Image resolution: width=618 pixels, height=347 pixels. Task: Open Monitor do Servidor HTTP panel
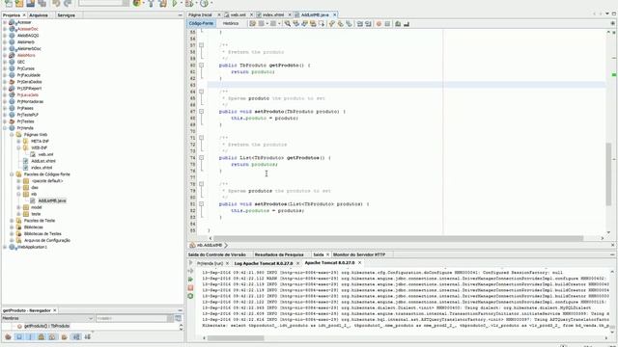click(x=359, y=254)
